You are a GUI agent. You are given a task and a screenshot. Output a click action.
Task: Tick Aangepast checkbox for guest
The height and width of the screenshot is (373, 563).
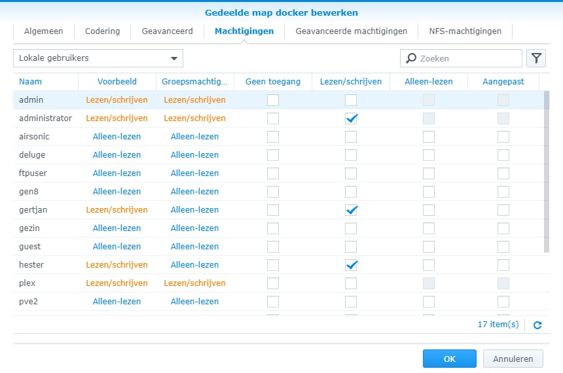tap(503, 247)
